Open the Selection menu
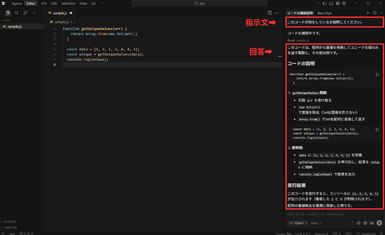This screenshot has width=385, height=235. (x=68, y=3)
